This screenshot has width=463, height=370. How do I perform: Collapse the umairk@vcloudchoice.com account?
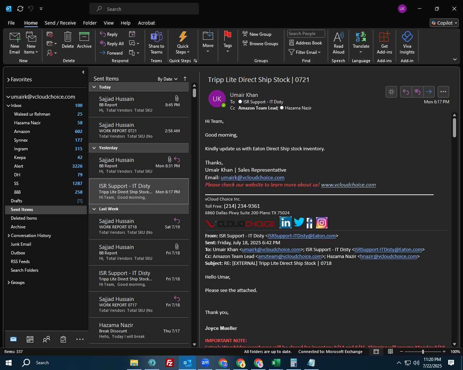point(8,97)
